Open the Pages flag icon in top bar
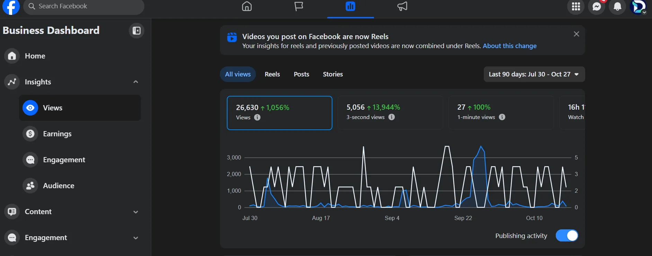This screenshot has width=652, height=256. pos(298,7)
